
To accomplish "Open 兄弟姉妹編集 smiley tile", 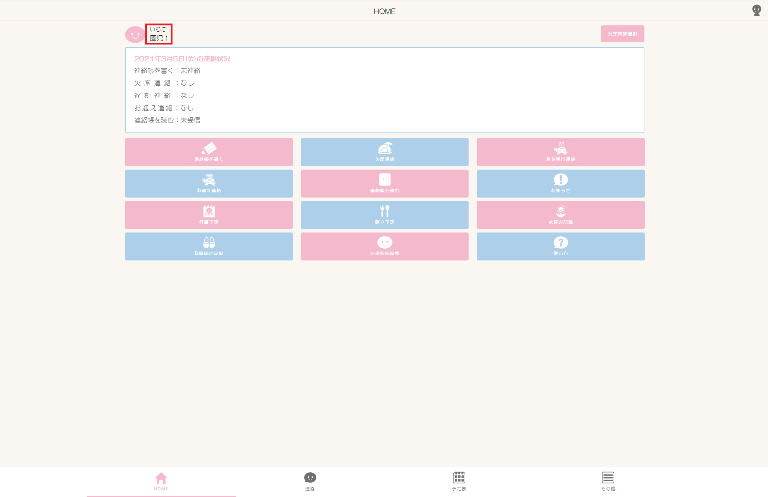I will coord(384,246).
